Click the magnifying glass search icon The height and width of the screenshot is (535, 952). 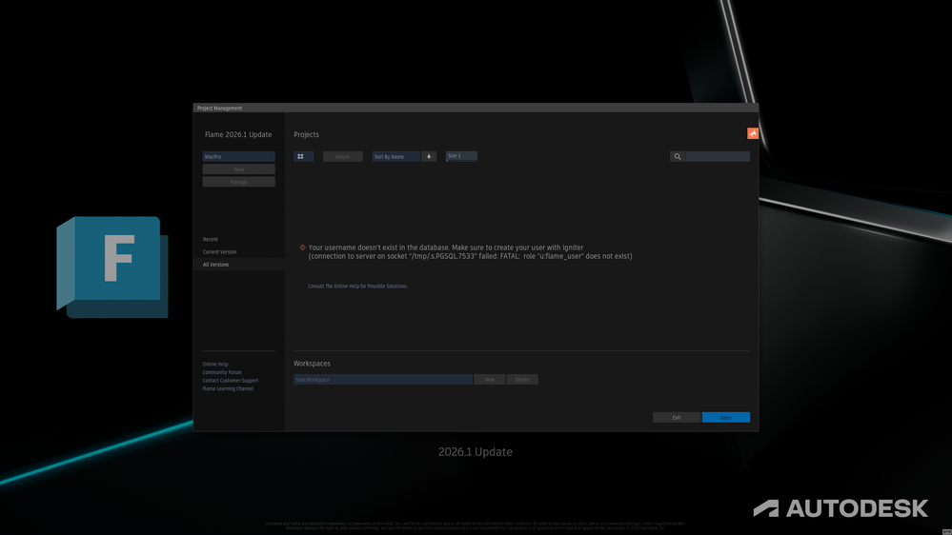[678, 156]
